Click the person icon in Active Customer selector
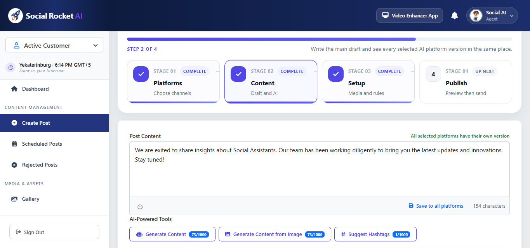The height and width of the screenshot is (248, 530). (x=16, y=45)
